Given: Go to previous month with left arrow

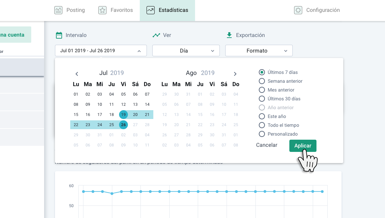Looking at the screenshot, I should (77, 74).
